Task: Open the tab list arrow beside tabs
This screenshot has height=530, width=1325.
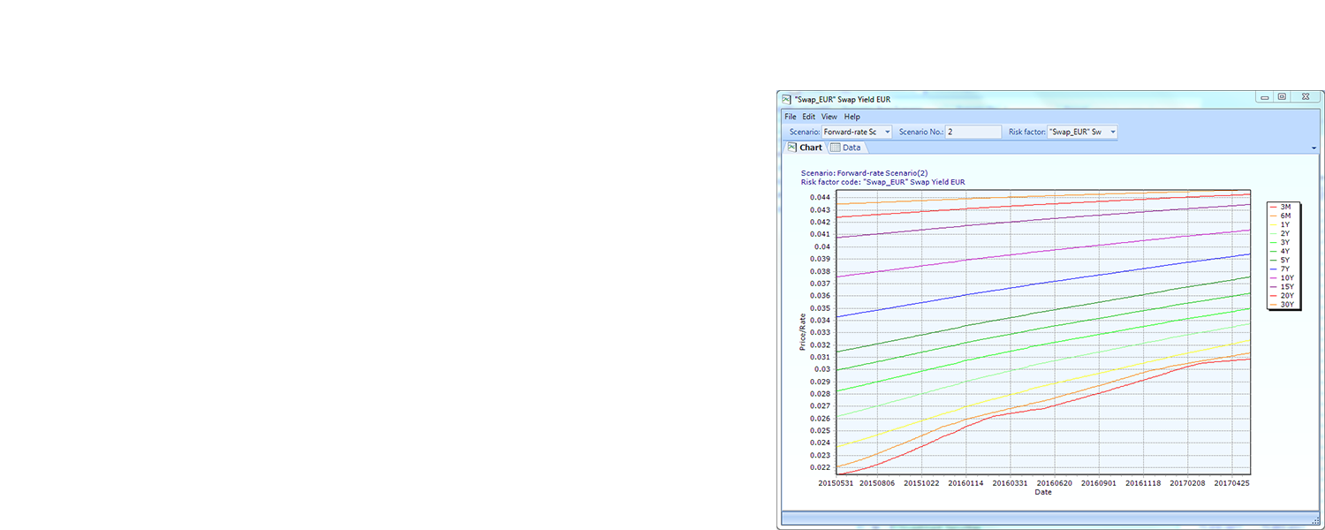Action: click(1314, 148)
